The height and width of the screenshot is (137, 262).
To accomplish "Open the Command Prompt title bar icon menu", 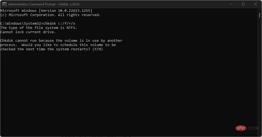I will [x=5, y=4].
